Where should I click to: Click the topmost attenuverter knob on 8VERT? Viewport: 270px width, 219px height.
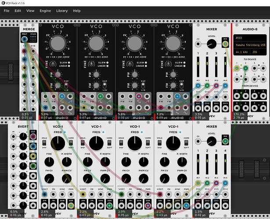pyautogui.click(x=23, y=136)
